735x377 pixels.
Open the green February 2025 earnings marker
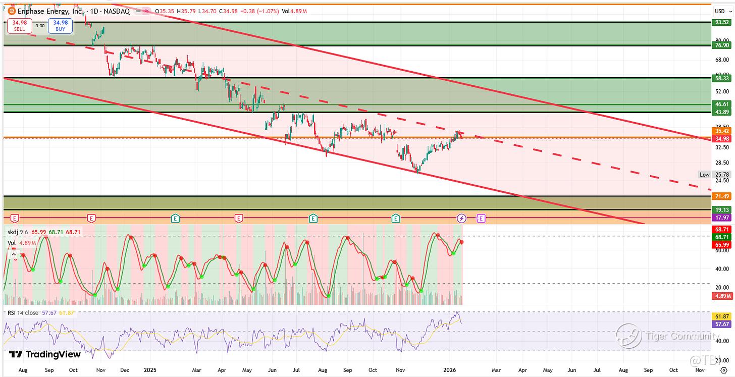(175, 219)
